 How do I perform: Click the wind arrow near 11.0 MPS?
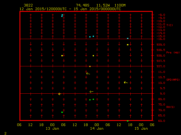tap(88, 73)
